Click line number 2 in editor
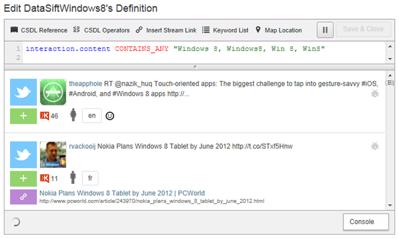Viewport: 399px width, 238px height. coord(18,58)
